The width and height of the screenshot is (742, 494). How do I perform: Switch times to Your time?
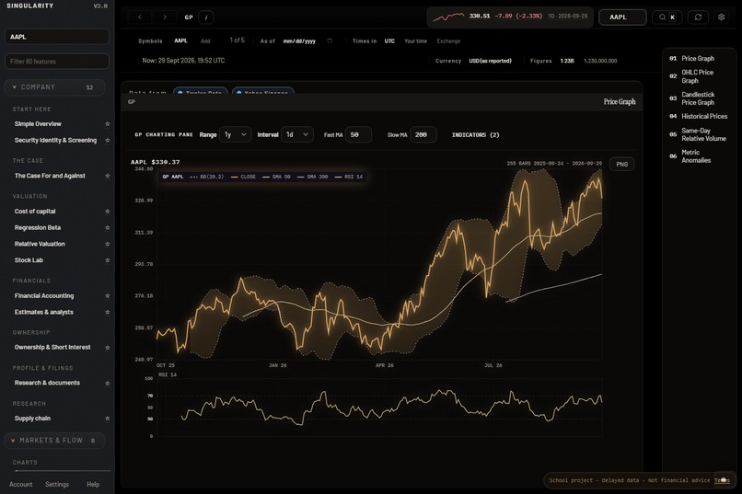pos(415,41)
